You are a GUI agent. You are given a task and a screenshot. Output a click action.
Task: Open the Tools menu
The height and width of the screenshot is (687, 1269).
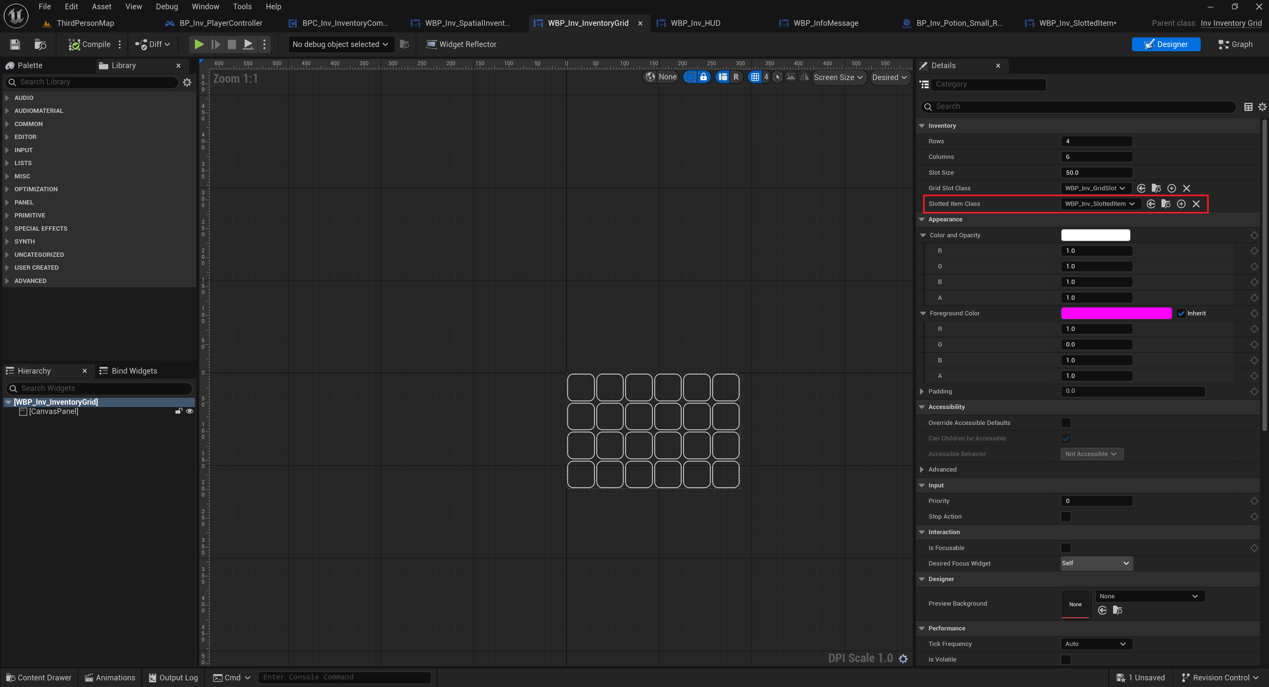pyautogui.click(x=242, y=6)
